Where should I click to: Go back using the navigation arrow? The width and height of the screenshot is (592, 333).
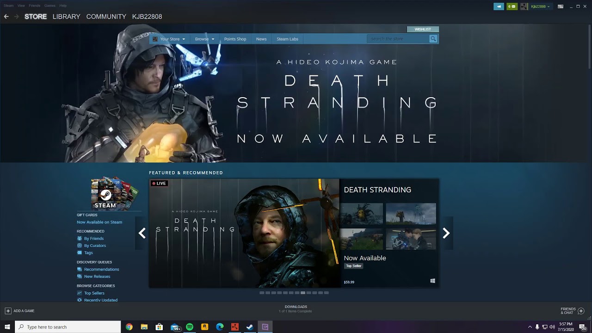click(x=6, y=17)
